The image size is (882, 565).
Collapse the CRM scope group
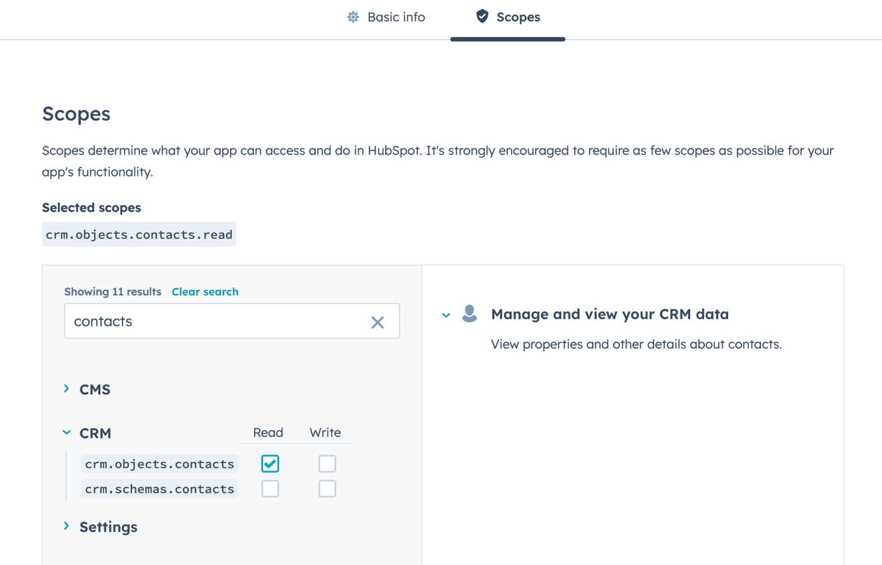click(67, 433)
